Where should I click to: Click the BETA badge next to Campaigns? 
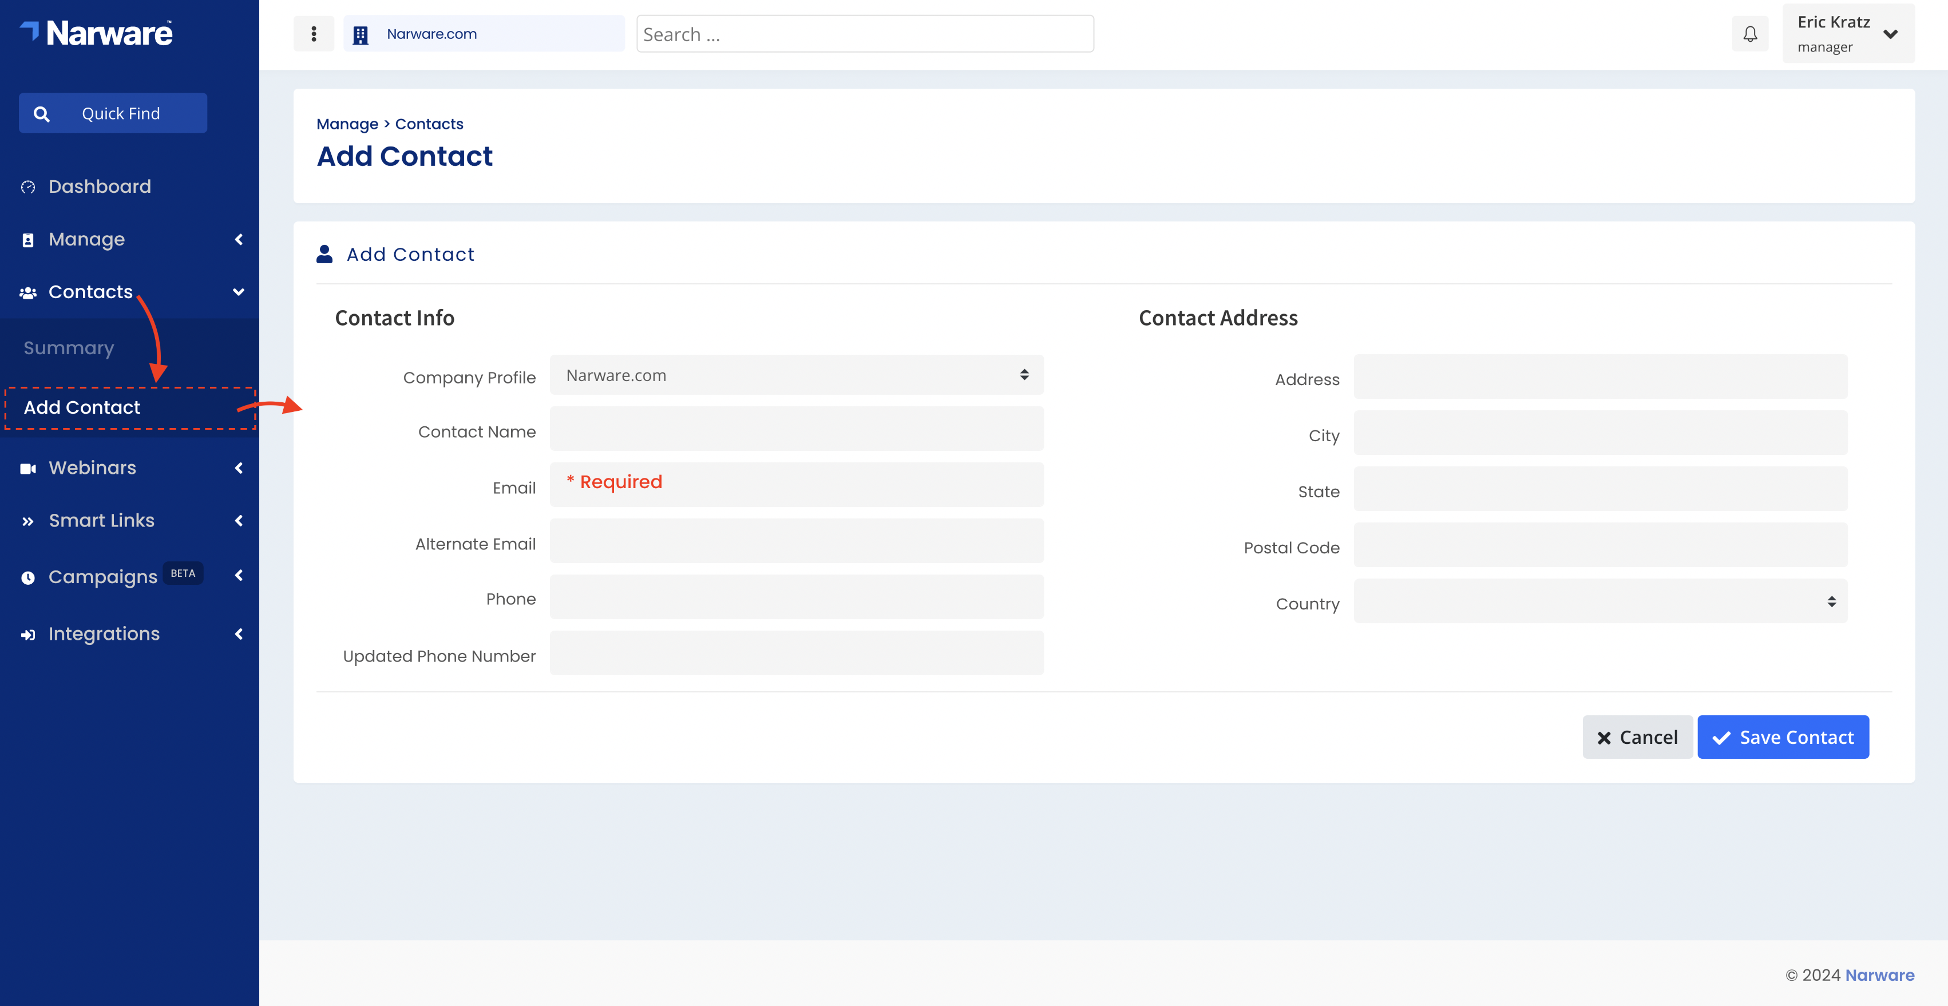(183, 573)
